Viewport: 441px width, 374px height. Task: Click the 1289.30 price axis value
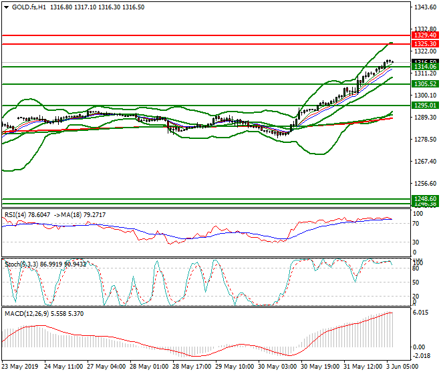pyautogui.click(x=425, y=118)
